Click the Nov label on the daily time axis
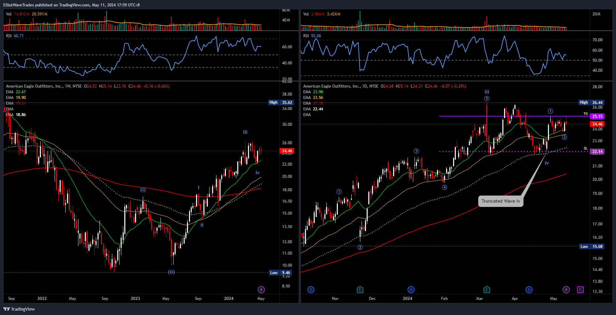Viewport: 616px width, 315px height. pos(335,299)
